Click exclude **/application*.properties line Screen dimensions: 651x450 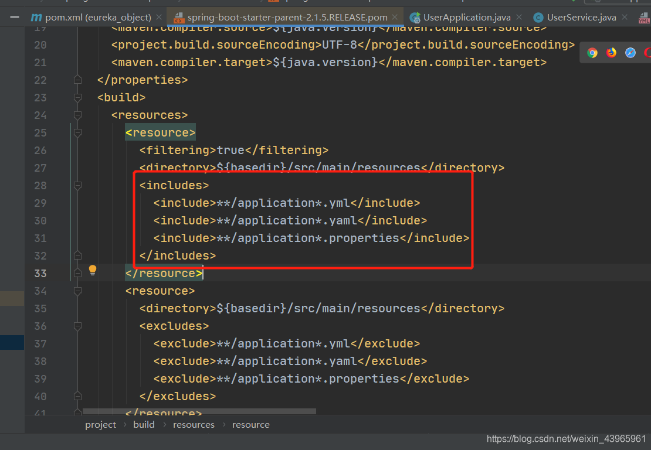pyautogui.click(x=311, y=379)
